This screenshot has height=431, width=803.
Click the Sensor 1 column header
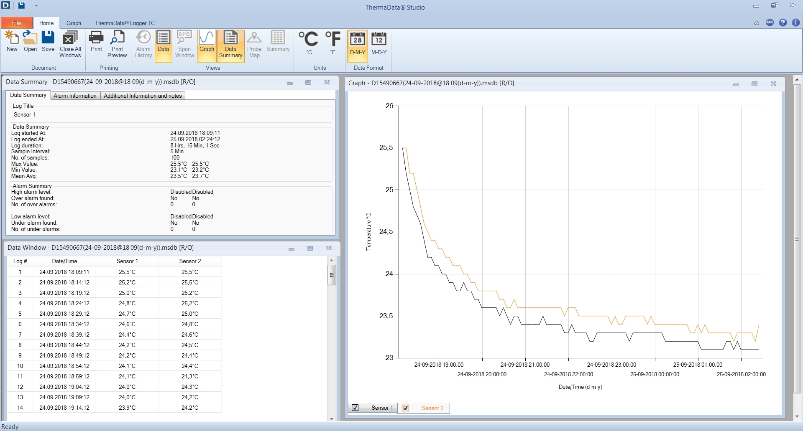click(x=127, y=261)
